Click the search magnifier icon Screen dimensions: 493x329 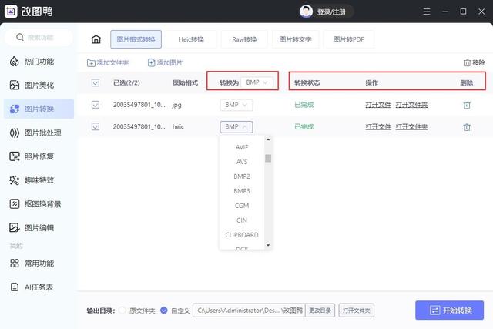point(20,37)
